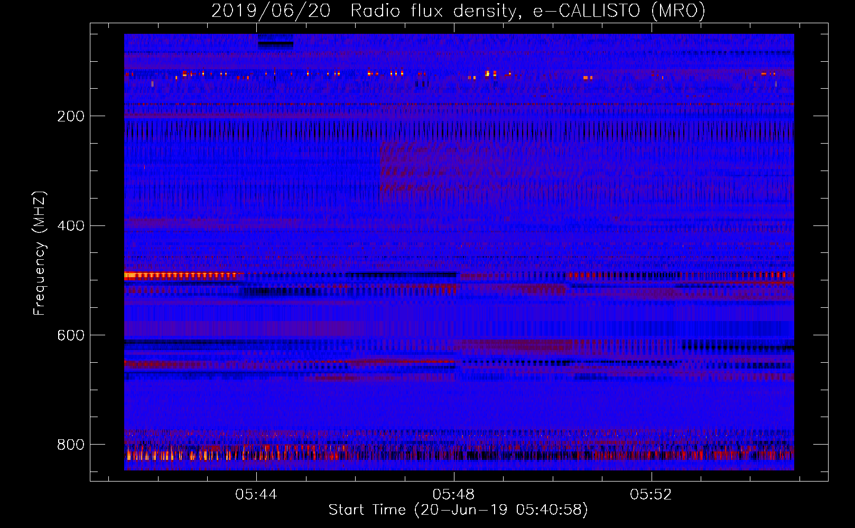Screen dimensions: 855x528
Task: Click the 05:52 time tick label
Action: tap(651, 495)
